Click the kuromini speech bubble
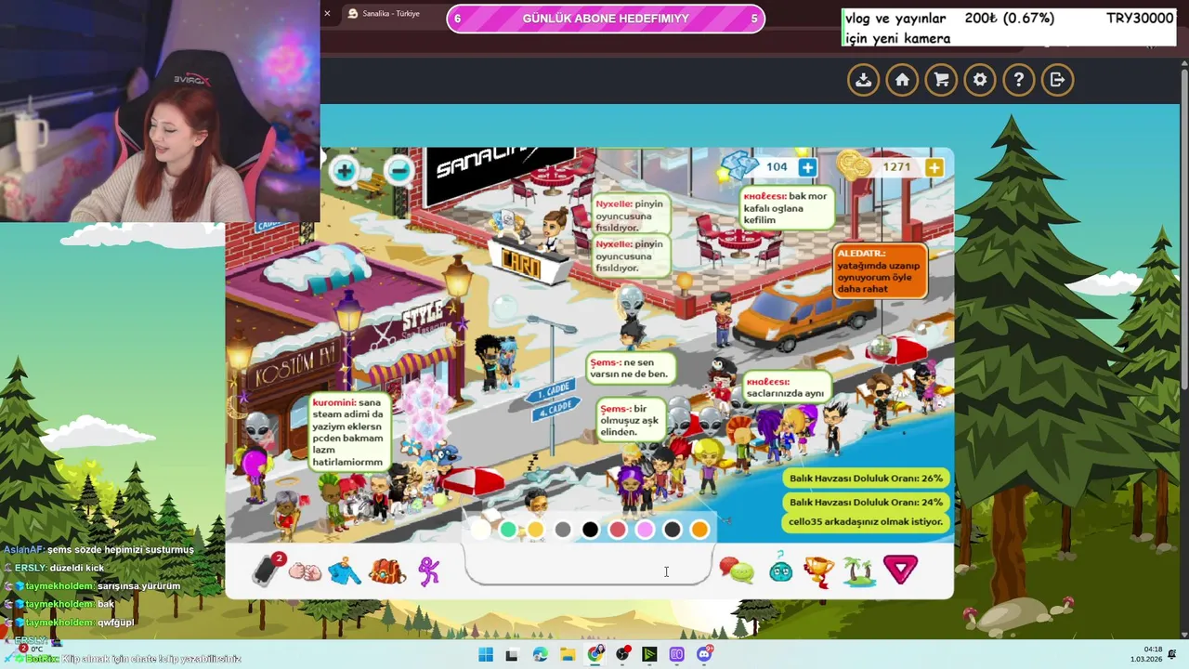 click(x=347, y=432)
